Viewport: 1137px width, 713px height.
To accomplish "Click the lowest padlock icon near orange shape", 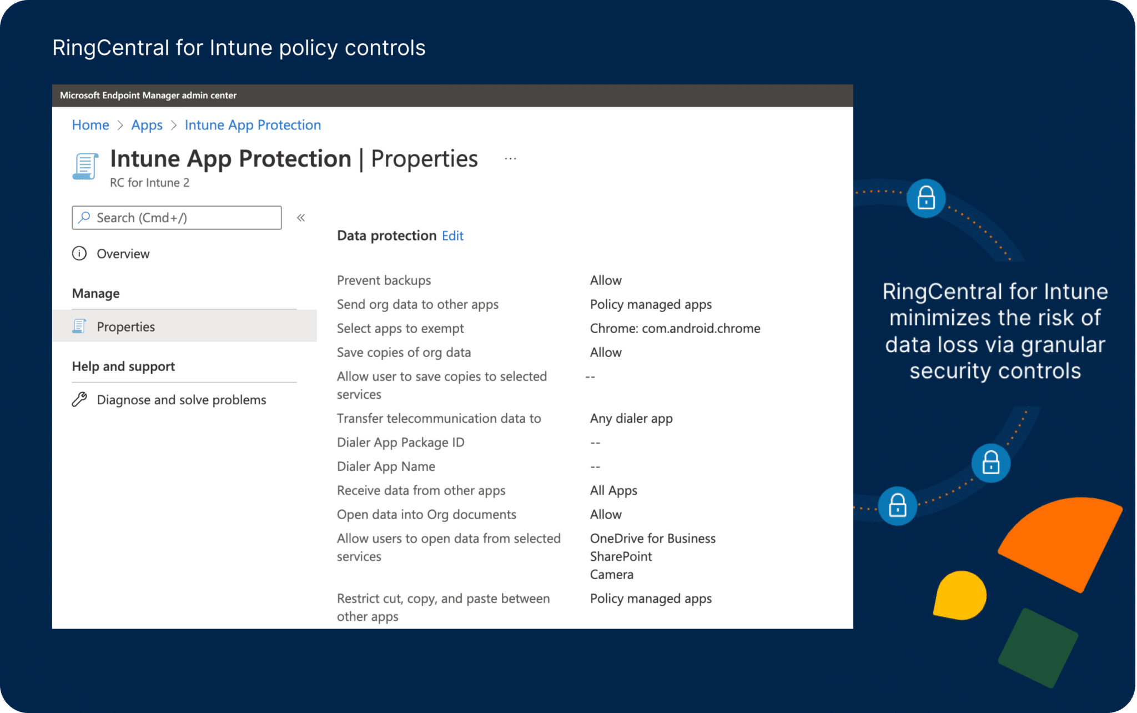I will tap(897, 506).
